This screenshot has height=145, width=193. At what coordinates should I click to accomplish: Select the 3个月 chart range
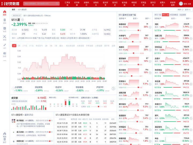coord(31,46)
